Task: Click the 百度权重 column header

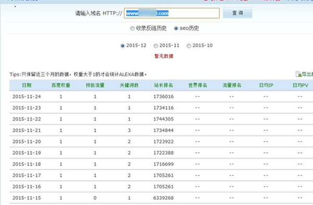Action: (x=61, y=85)
